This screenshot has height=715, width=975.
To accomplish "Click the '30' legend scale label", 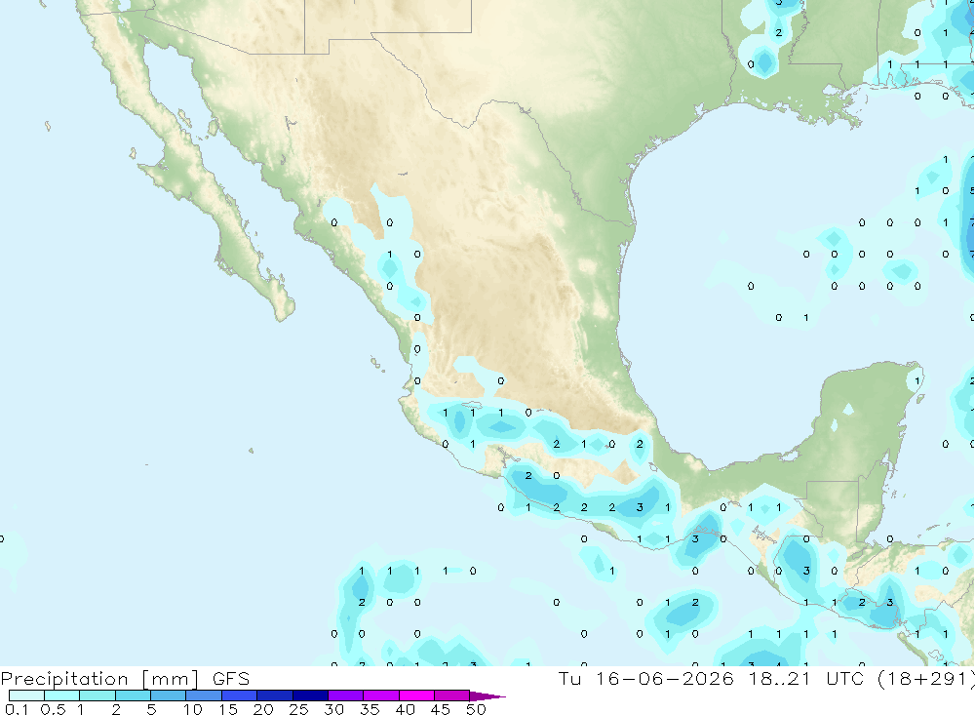I will coord(333,709).
